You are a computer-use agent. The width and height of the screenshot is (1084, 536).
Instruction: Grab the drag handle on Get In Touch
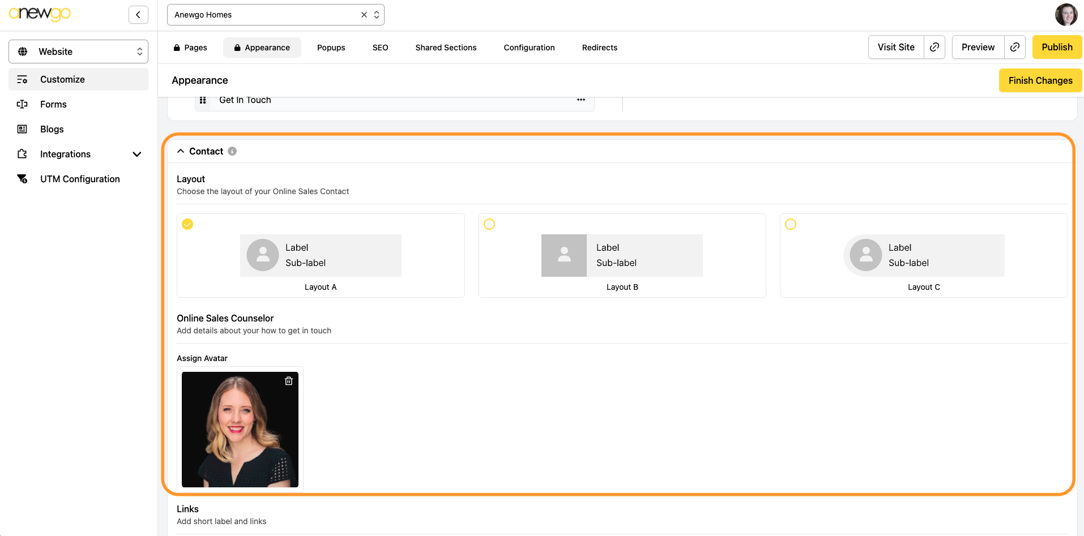203,100
